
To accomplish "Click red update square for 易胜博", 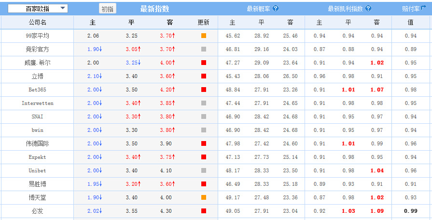I will coord(204,184).
